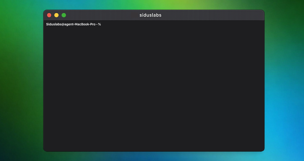Click the terminal's bottom-right corner area
This screenshot has width=304, height=161.
click(259, 146)
